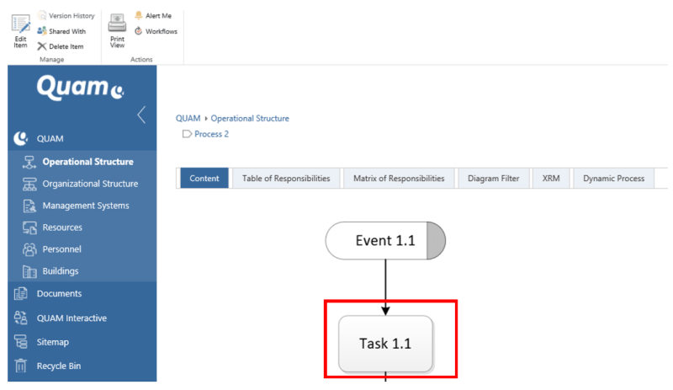Switch to Table of Responsibilities tab
Viewport: 673px width, 390px height.
coord(286,179)
